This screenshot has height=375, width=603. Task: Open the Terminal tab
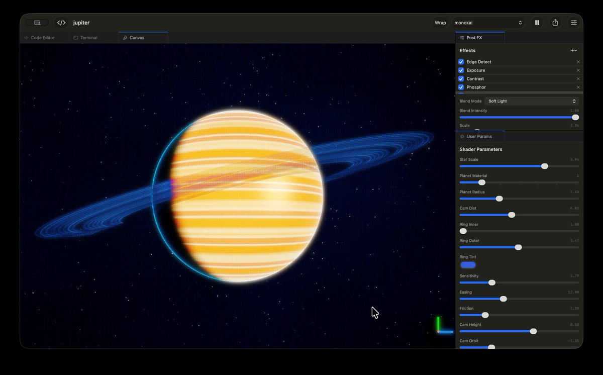(85, 38)
